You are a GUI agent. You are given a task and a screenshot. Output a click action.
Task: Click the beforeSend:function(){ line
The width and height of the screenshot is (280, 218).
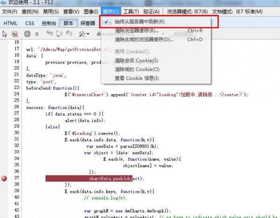pos(53,88)
